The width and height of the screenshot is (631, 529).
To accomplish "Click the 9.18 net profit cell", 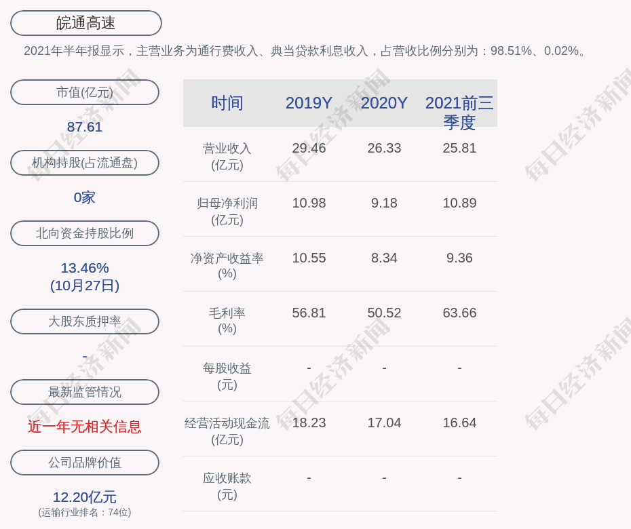I will pos(384,203).
